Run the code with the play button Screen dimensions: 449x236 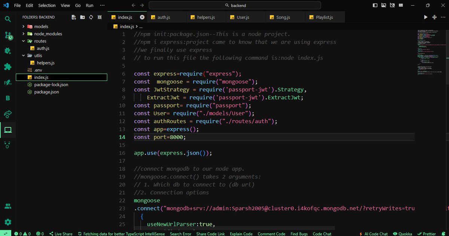coord(425,17)
